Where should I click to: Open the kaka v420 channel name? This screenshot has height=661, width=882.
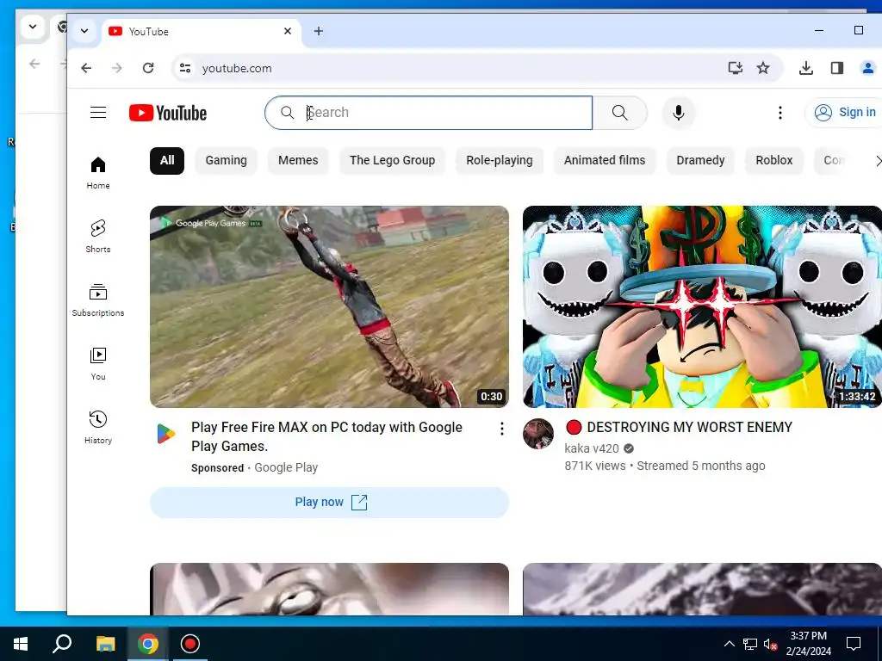pos(592,448)
